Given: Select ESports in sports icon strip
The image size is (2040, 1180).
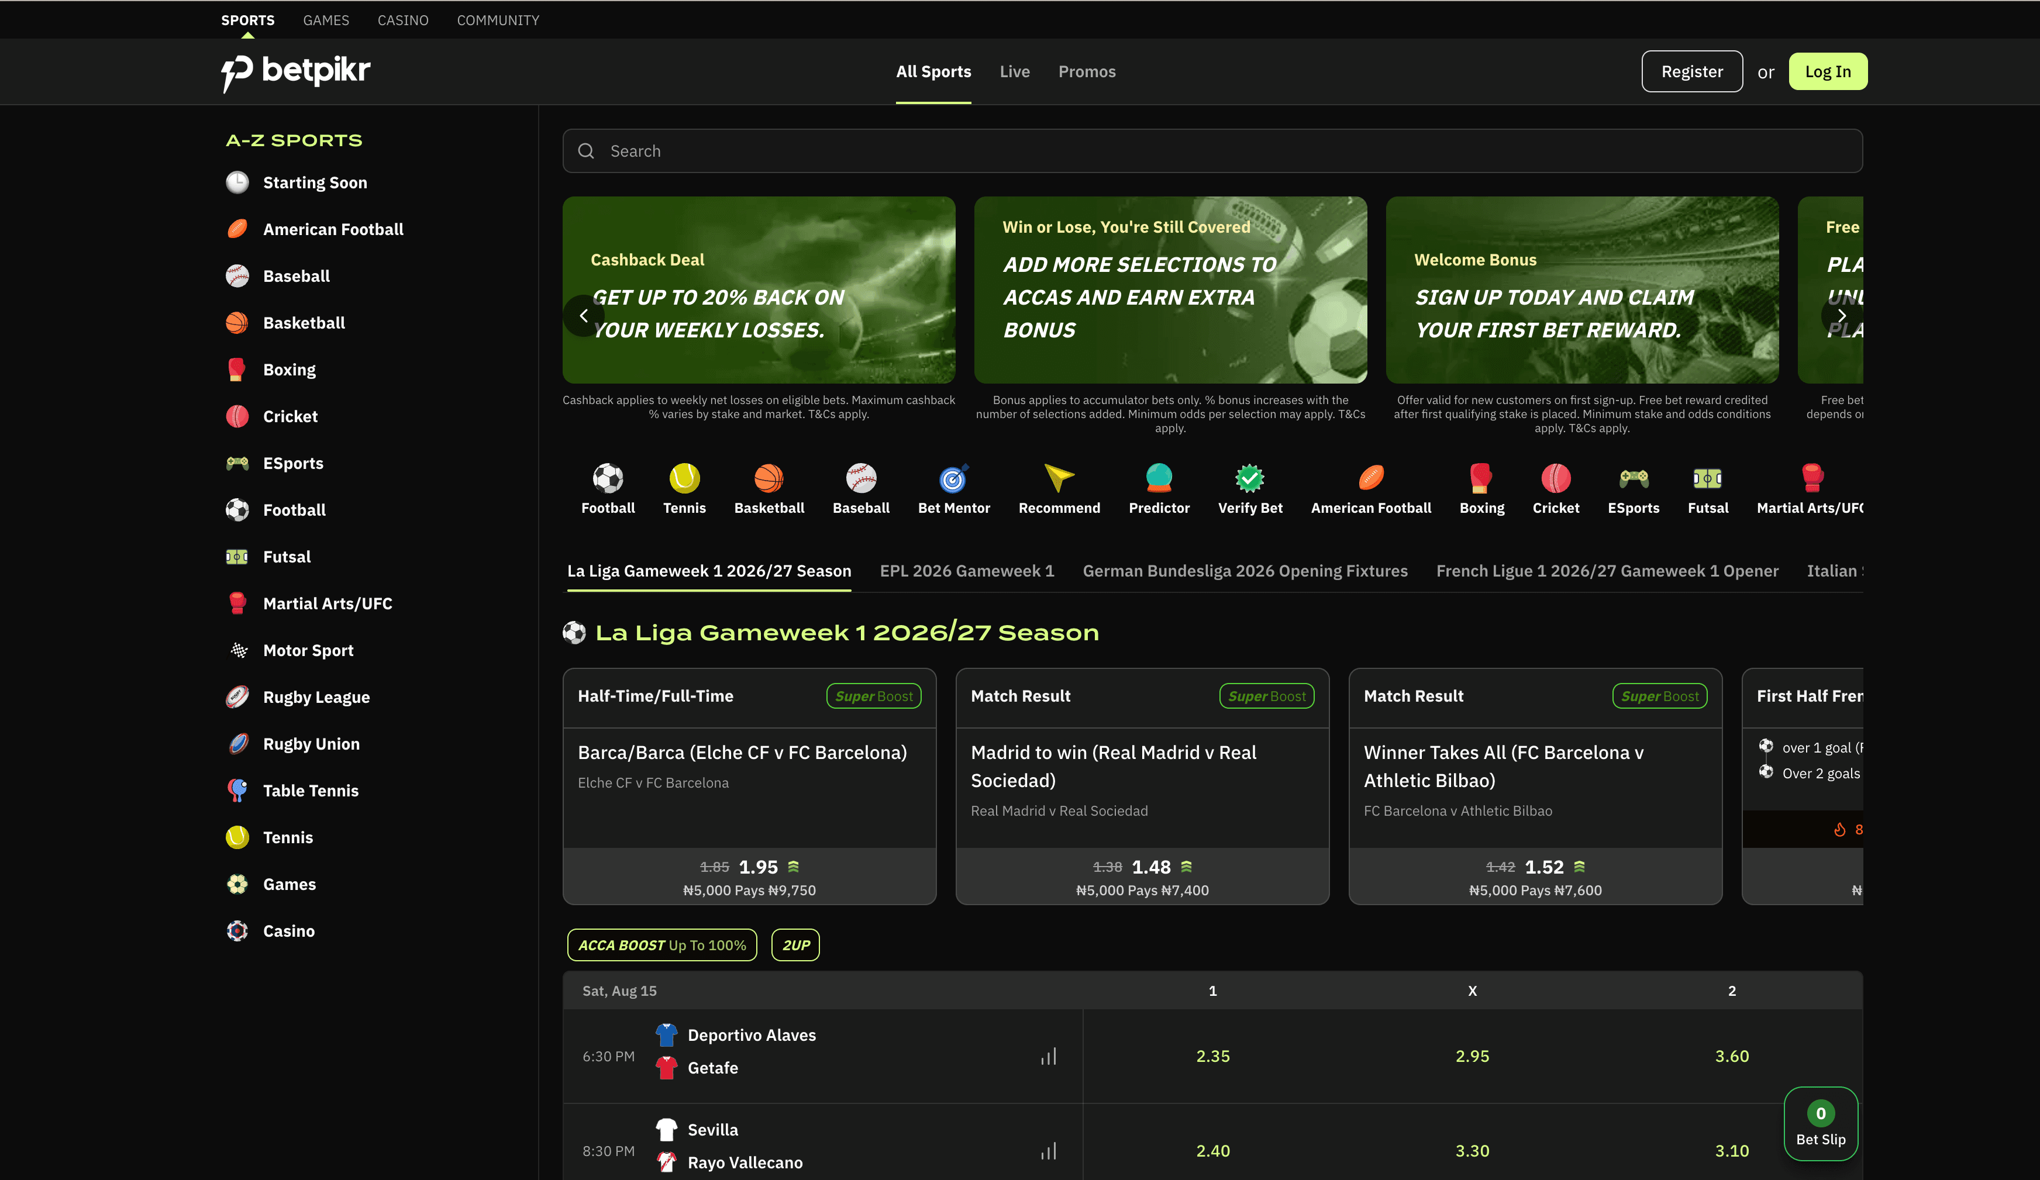Looking at the screenshot, I should click(x=1633, y=489).
